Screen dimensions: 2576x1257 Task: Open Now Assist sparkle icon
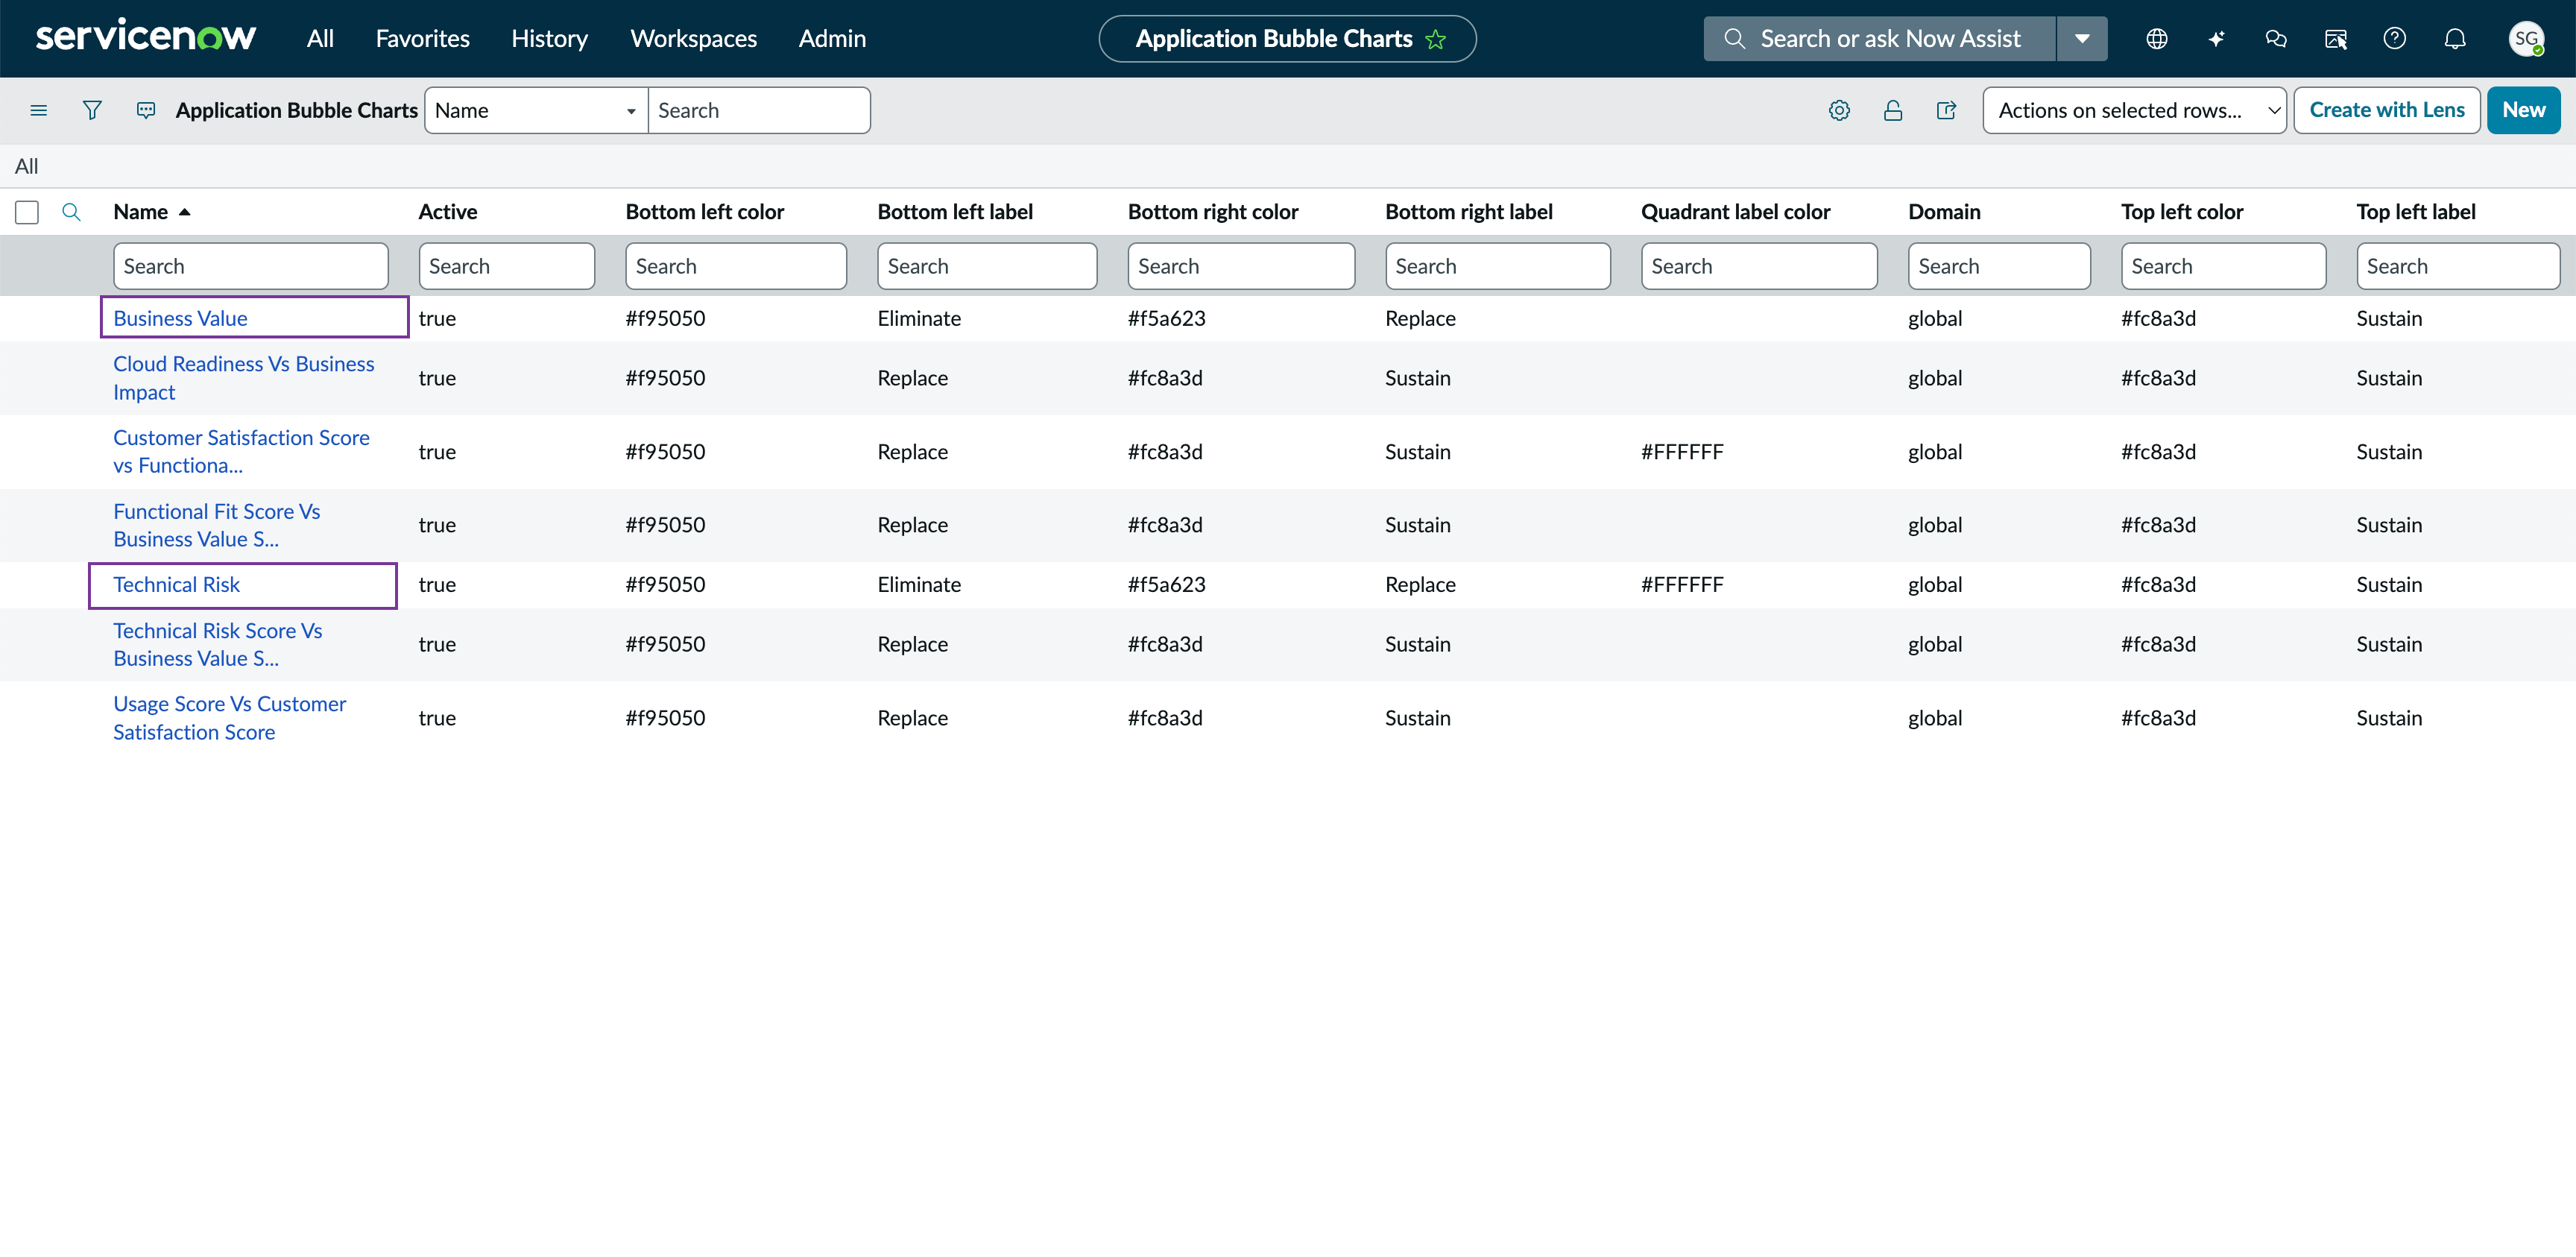tap(2216, 39)
